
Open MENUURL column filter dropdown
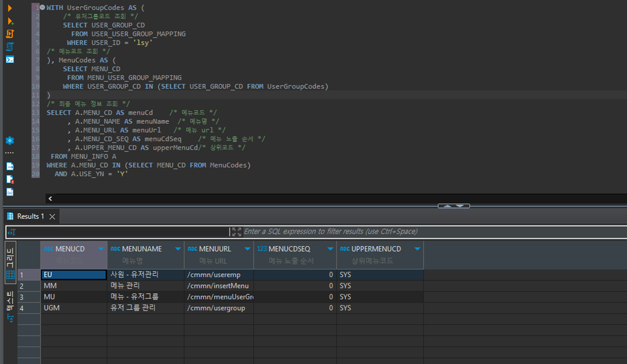click(247, 249)
